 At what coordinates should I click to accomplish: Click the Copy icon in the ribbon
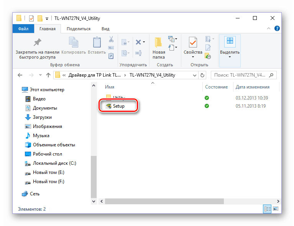[x=74, y=43]
